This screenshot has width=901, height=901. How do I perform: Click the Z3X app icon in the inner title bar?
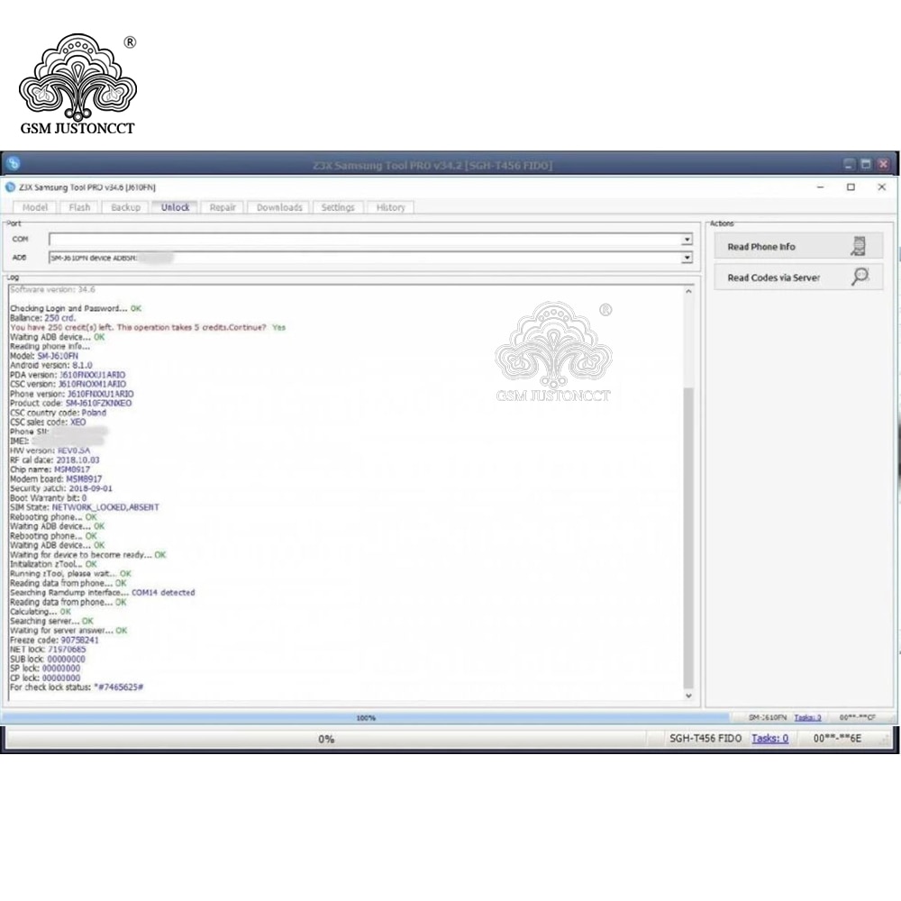pos(10,187)
